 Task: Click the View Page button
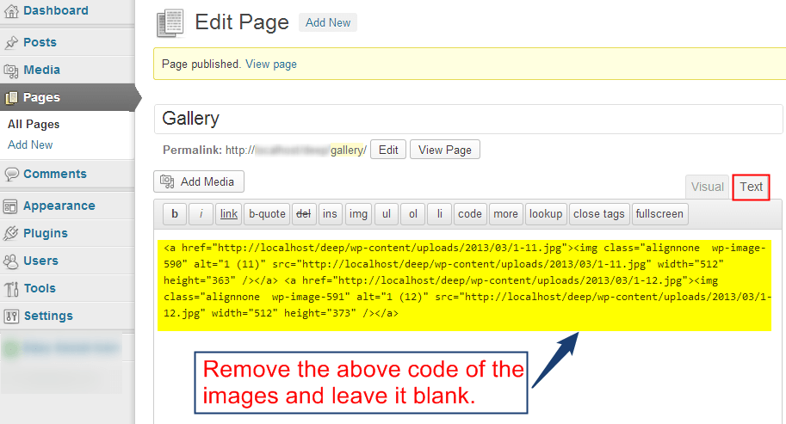[445, 150]
